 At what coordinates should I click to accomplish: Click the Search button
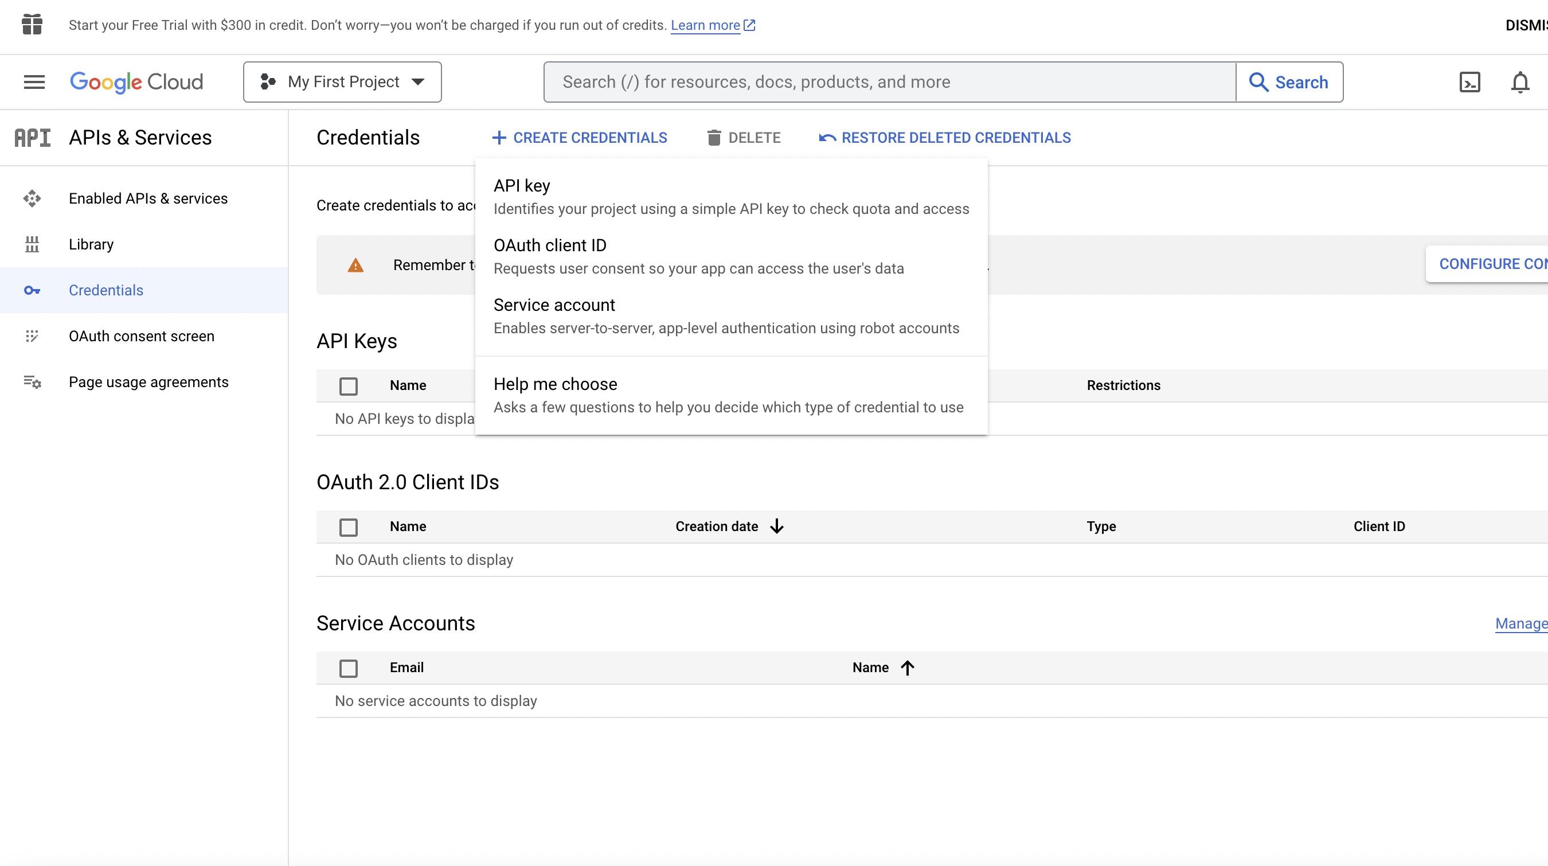point(1289,82)
